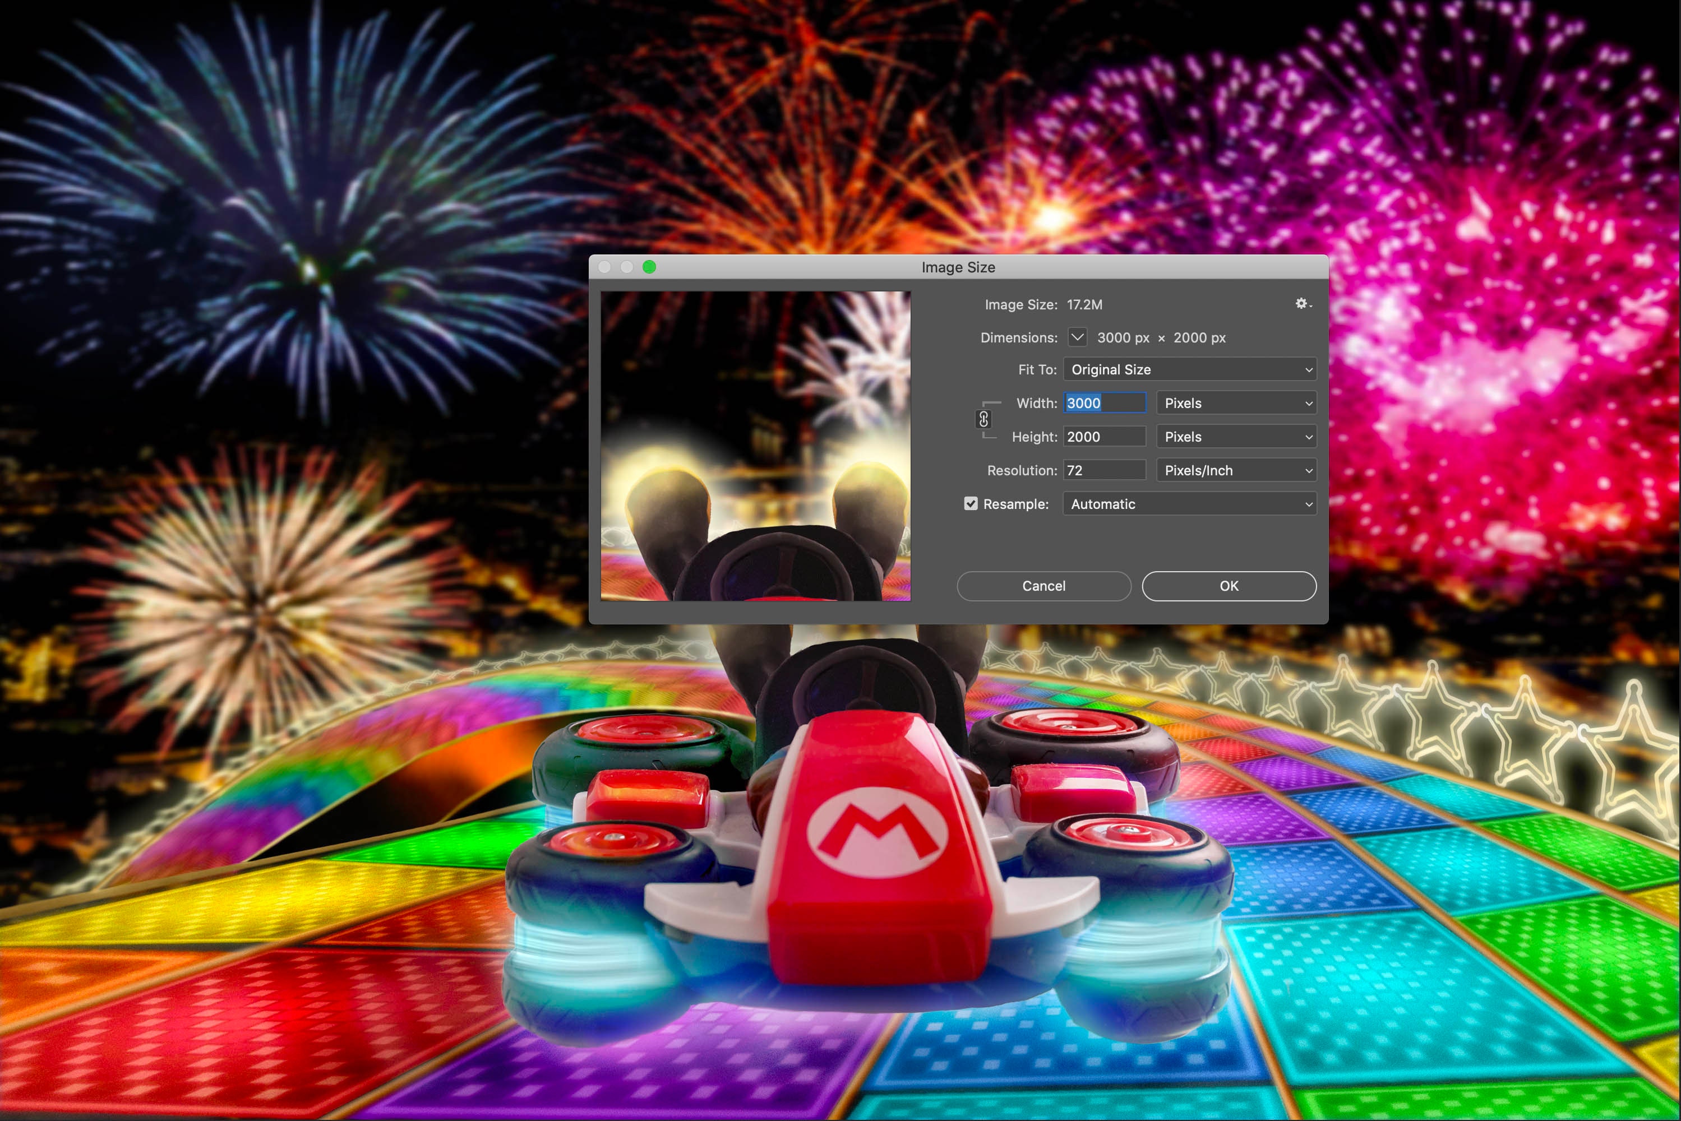Open the Height units Pixels dropdown
1681x1121 pixels.
tap(1236, 436)
